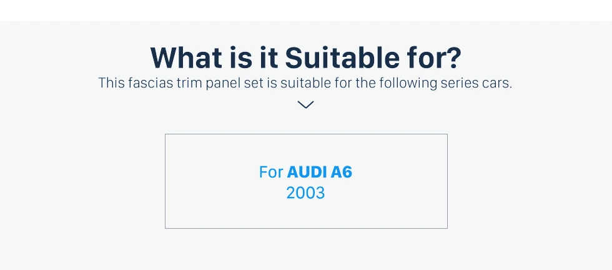The height and width of the screenshot is (270, 612).
Task: Select the bold 'AUDI A6' model text
Action: (x=320, y=172)
